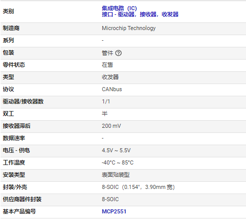Click the 200 mV receiver hysteresis value
The width and height of the screenshot is (246, 219).
click(112, 126)
